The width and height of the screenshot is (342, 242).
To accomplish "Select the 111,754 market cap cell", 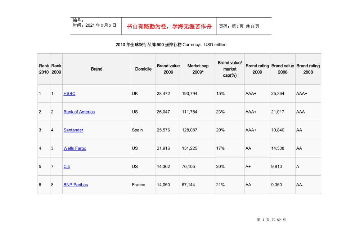I will tap(198, 112).
